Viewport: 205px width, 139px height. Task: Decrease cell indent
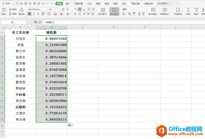pyautogui.click(x=89, y=9)
